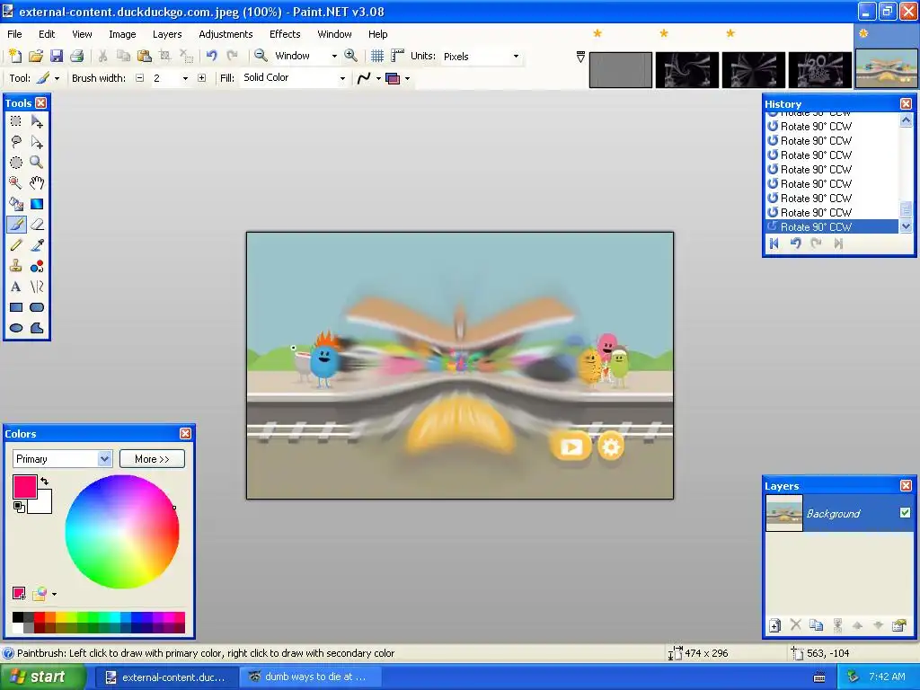This screenshot has width=920, height=690.
Task: Switch to dumb ways to die taskbar window
Action: pyautogui.click(x=310, y=677)
